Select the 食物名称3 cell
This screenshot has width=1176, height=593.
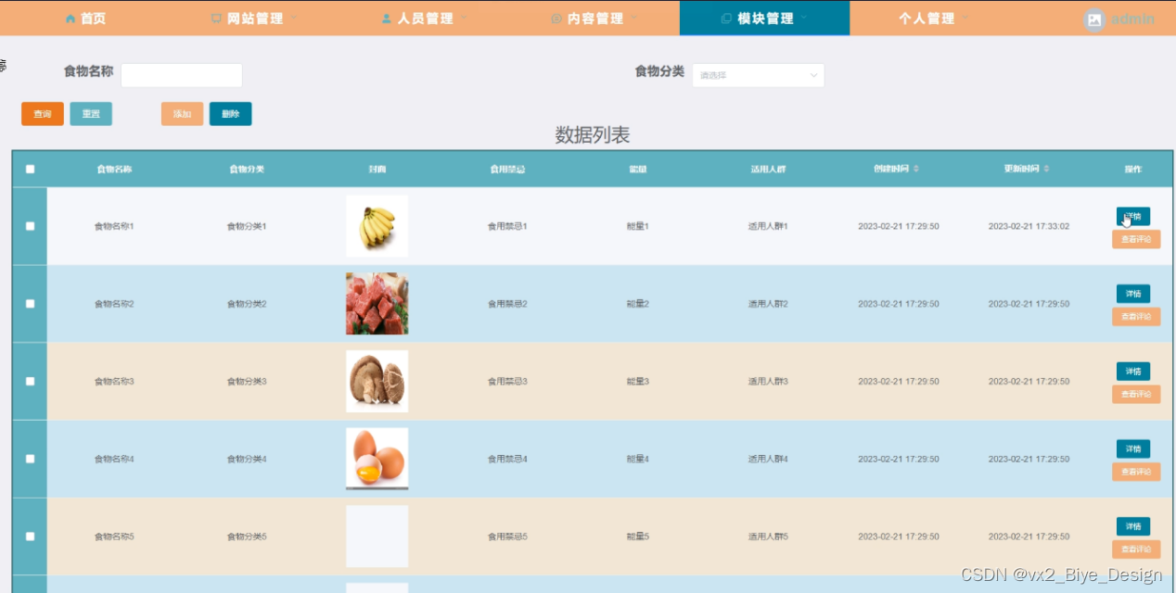pos(114,381)
